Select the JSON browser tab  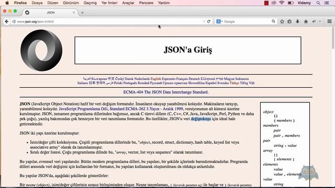pos(50,13)
